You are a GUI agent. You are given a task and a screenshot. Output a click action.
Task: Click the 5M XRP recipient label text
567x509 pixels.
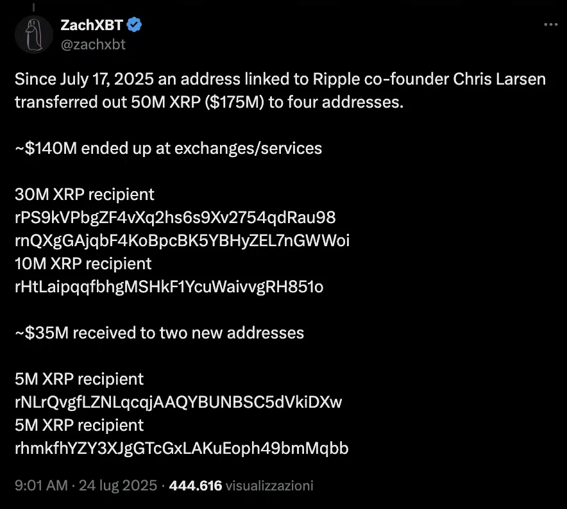pos(78,379)
